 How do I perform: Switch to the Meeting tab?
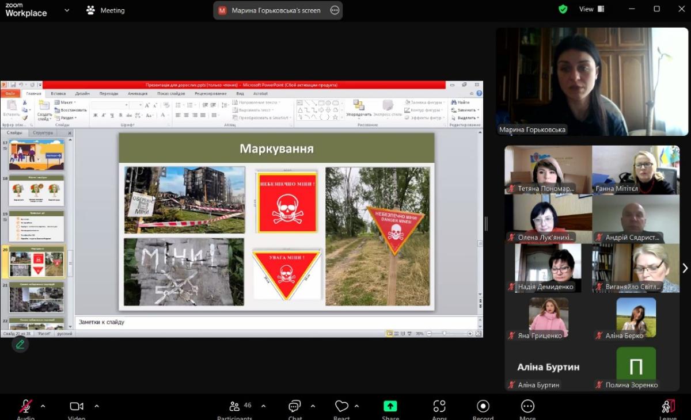(x=105, y=10)
